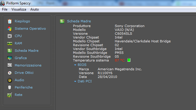The image size is (196, 110).
Task: Click the BIOS Data label
Action: coord(83,77)
